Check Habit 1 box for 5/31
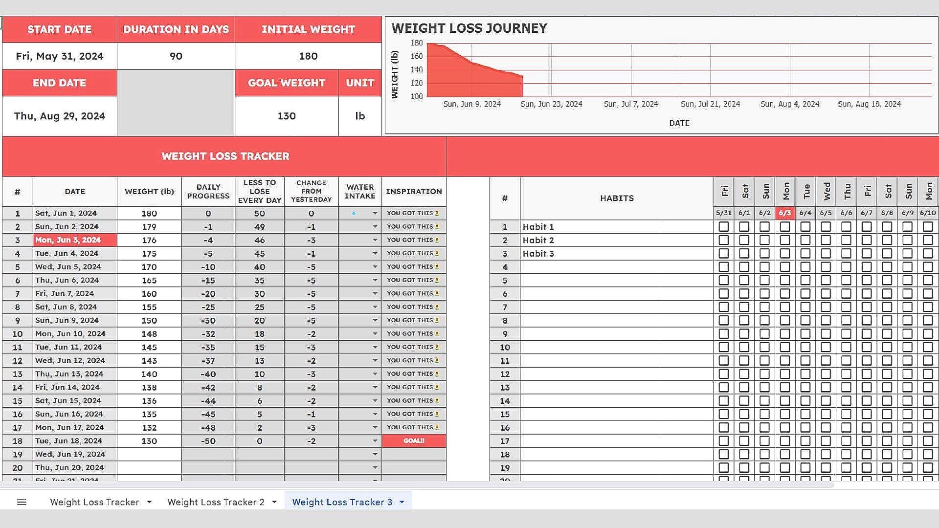This screenshot has height=528, width=939. pyautogui.click(x=724, y=227)
